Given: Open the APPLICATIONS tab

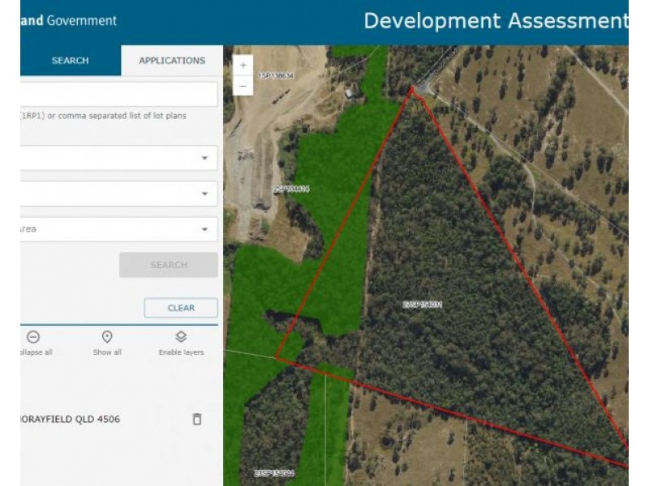Looking at the screenshot, I should (x=172, y=60).
